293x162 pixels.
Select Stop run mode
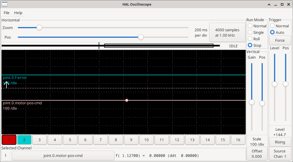click(x=255, y=45)
